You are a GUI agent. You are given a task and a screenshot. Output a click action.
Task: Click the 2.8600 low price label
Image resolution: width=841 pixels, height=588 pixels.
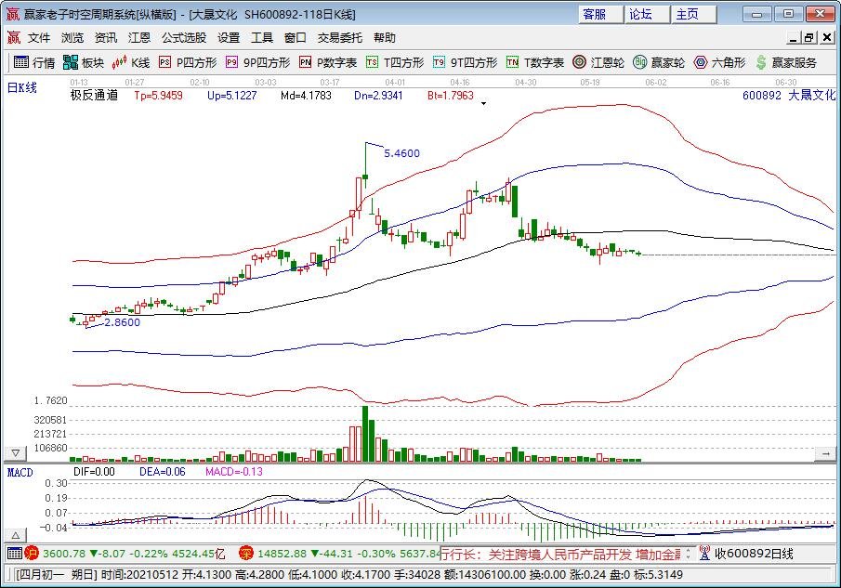[x=122, y=322]
